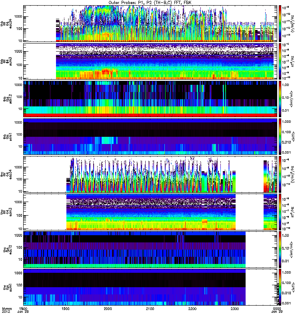300x320 pixels.
Task: Click the color bar of thc scm3 panel
Action: [280, 212]
